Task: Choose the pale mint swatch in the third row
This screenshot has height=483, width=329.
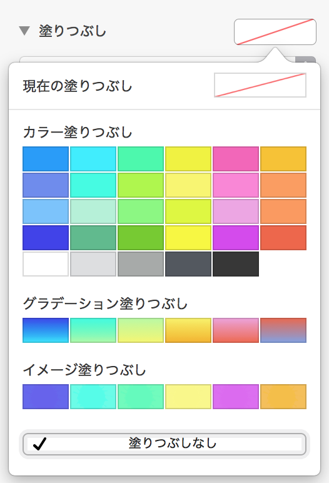Action: (93, 211)
